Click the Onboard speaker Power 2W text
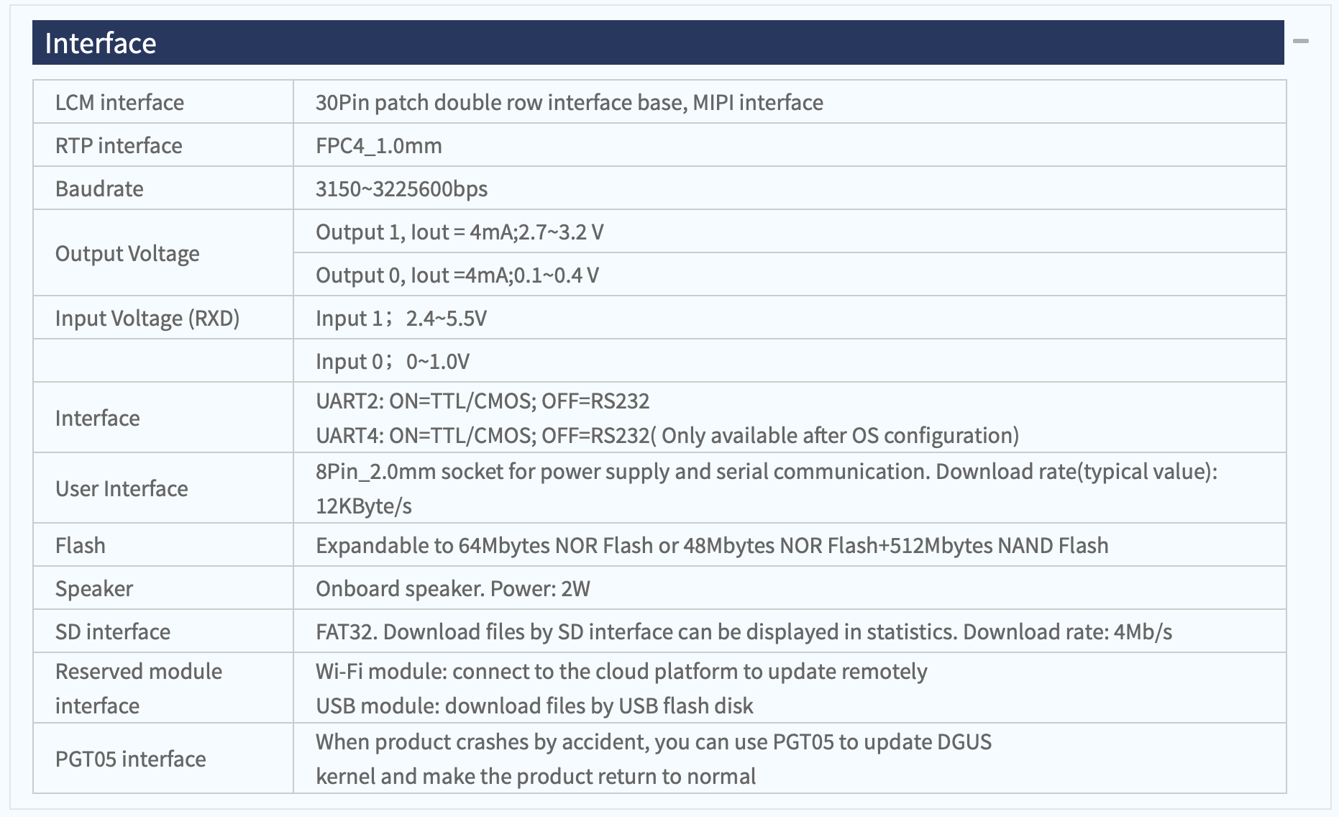The height and width of the screenshot is (817, 1339). pos(453,588)
